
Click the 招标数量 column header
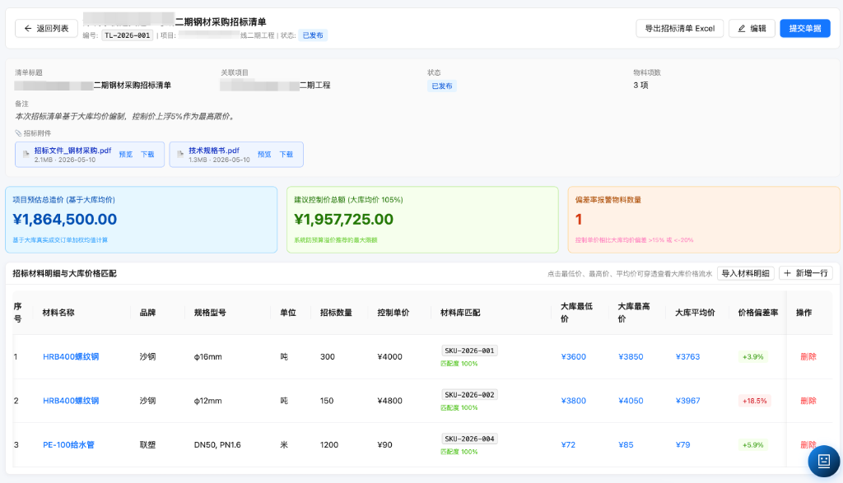336,313
